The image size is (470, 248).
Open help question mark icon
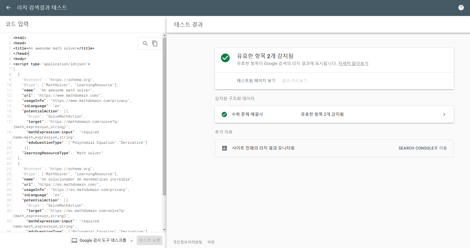tap(461, 8)
